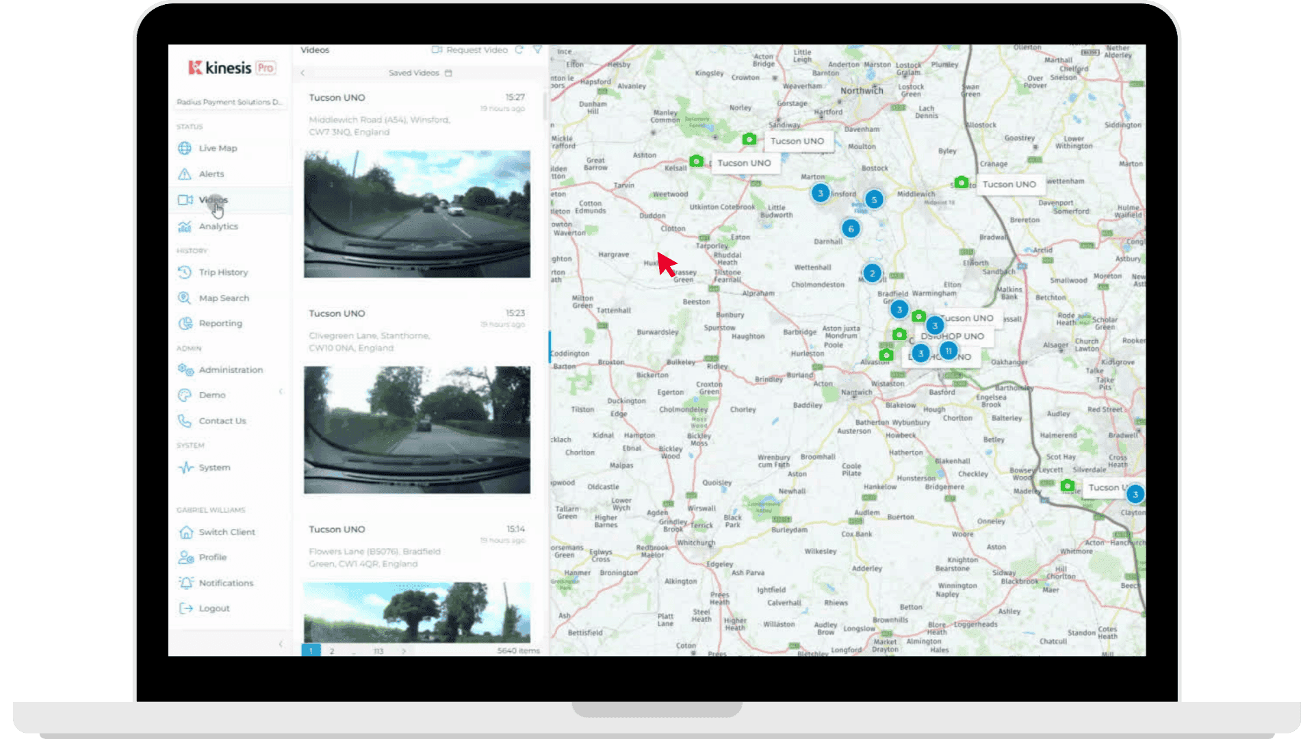Click the Map Search magnifier icon
The width and height of the screenshot is (1314, 739).
point(185,298)
